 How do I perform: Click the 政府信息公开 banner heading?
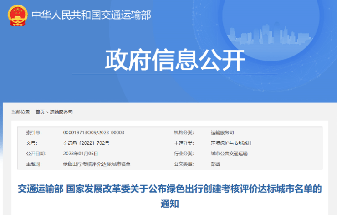coord(175,60)
